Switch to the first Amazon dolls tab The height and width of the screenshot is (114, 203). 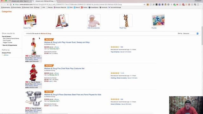[x=20, y=1]
